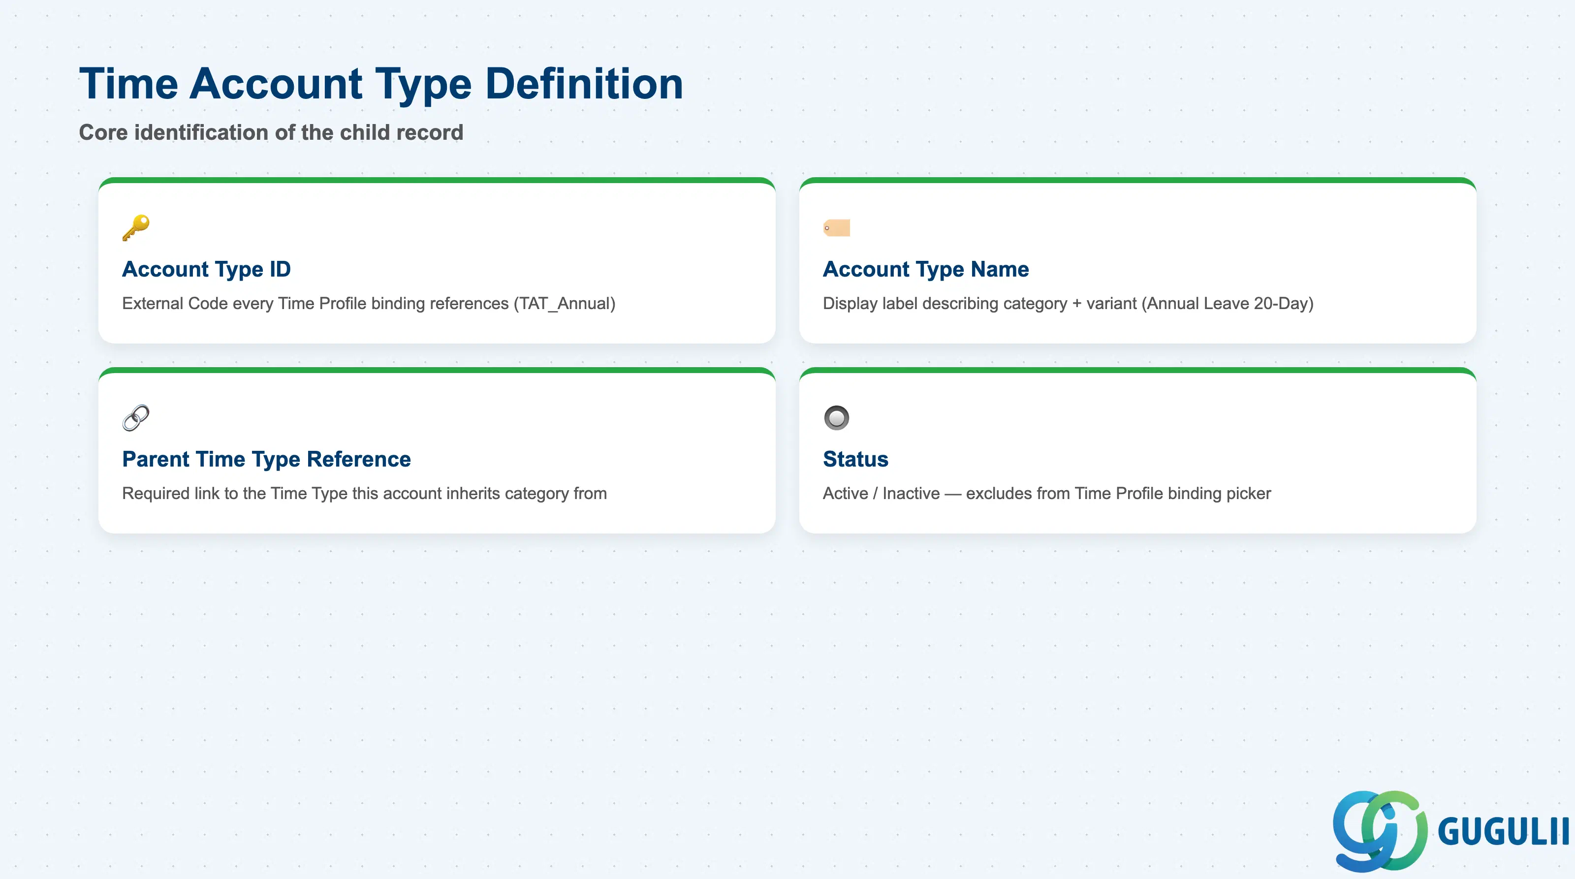Viewport: 1575px width, 879px height.
Task: Click the radio button icon above Status
Action: pos(836,418)
